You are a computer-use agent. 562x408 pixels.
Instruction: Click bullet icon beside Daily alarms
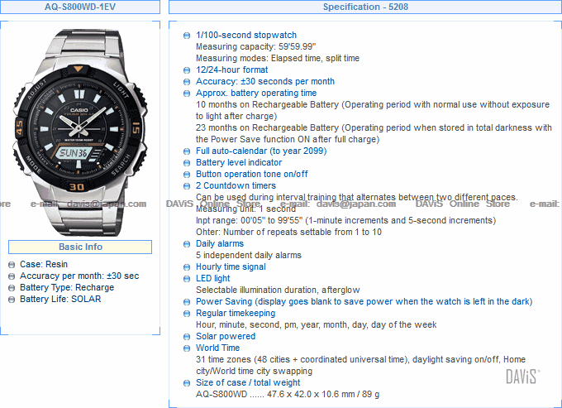[x=187, y=244]
